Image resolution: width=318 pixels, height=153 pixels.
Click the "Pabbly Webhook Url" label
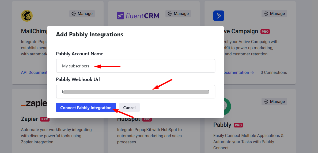(x=78, y=79)
